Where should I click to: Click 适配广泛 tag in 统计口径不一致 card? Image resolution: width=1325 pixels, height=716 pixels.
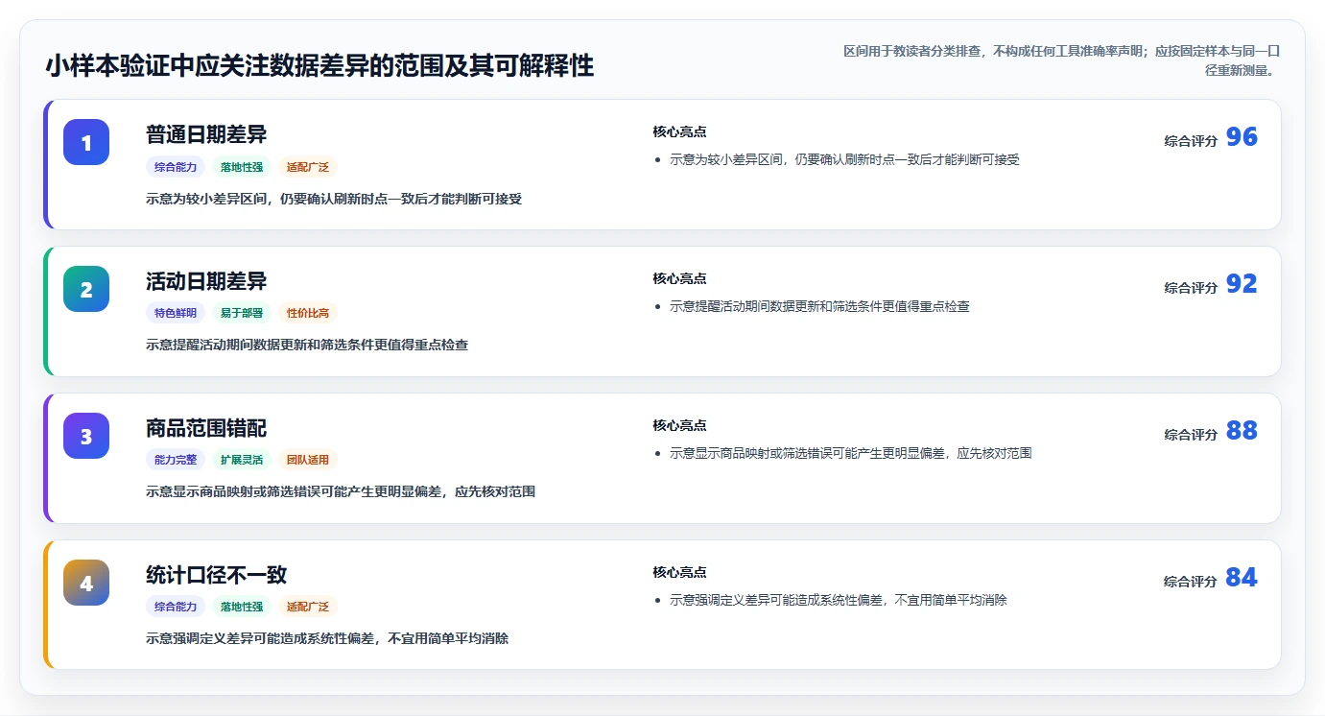click(308, 607)
